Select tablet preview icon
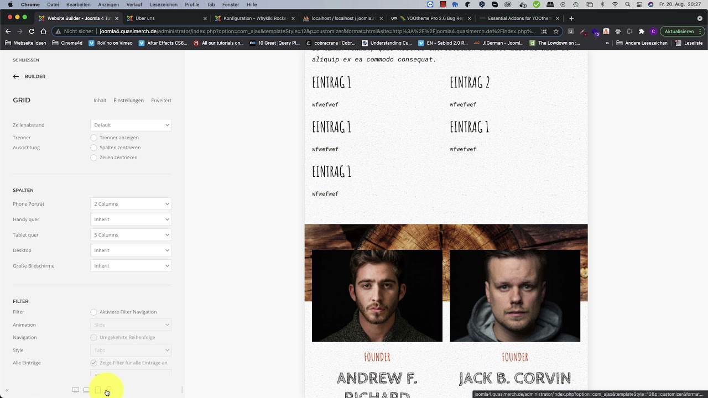Image resolution: width=708 pixels, height=398 pixels. pyautogui.click(x=98, y=390)
